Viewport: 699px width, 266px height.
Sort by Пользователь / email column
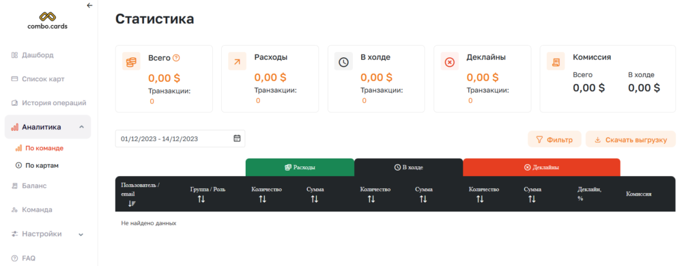[132, 203]
